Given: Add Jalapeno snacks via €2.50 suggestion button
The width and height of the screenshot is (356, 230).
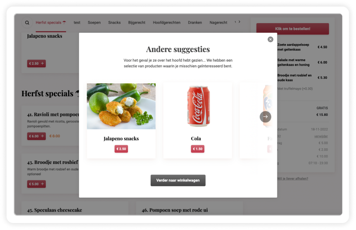Looking at the screenshot, I should [x=121, y=149].
